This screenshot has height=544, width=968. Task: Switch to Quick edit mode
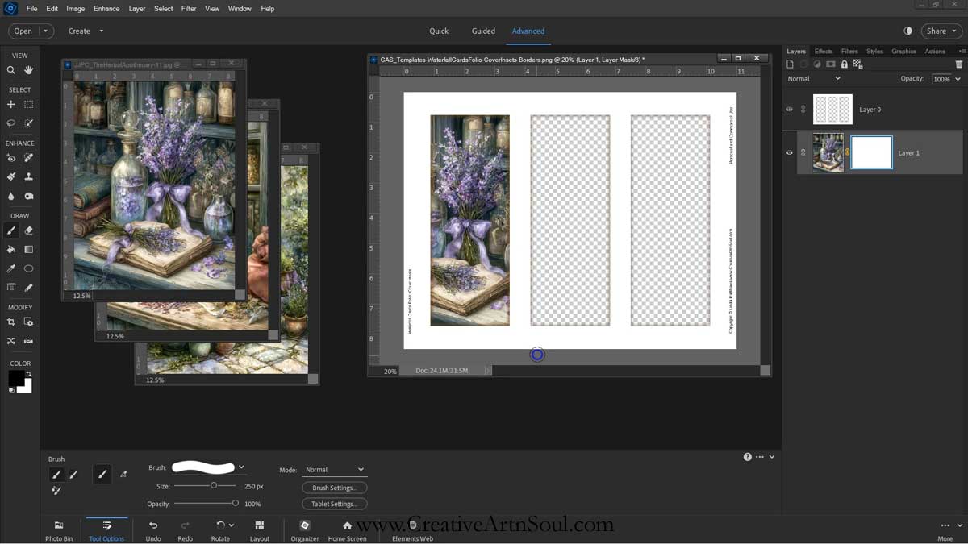(x=439, y=31)
